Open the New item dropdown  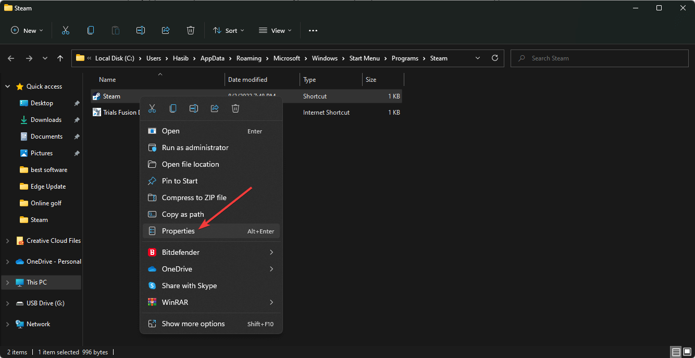tap(27, 30)
